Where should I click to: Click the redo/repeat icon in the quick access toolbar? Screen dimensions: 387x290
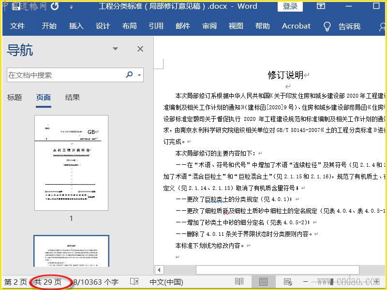click(55, 6)
